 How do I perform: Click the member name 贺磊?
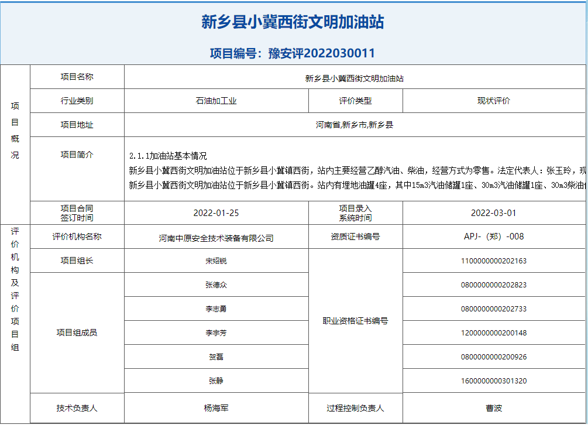click(x=216, y=357)
